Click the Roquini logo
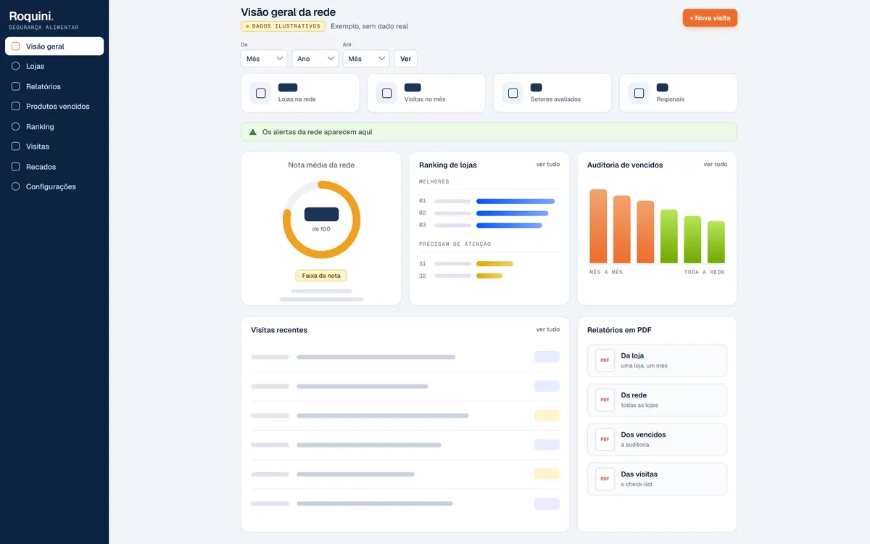870x544 pixels. 31,16
